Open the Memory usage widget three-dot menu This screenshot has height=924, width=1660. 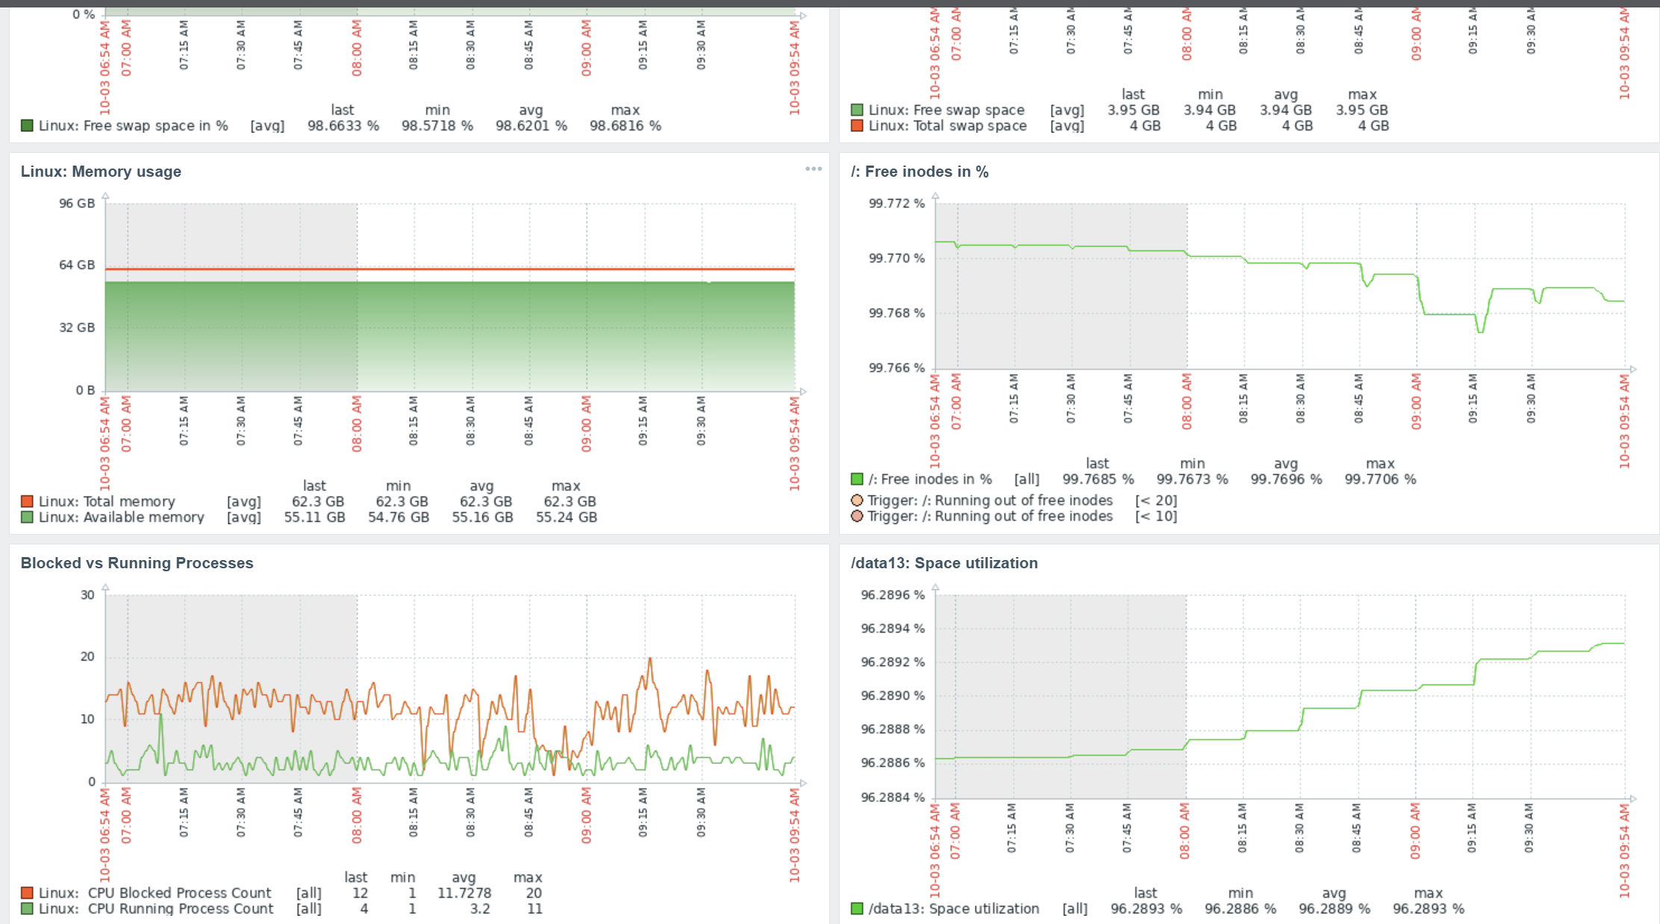[x=813, y=169]
